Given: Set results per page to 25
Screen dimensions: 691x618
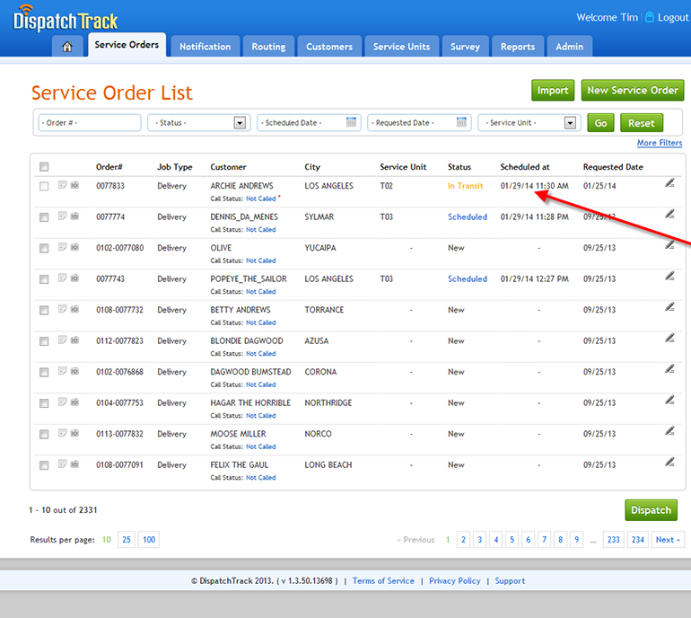Looking at the screenshot, I should tap(127, 540).
